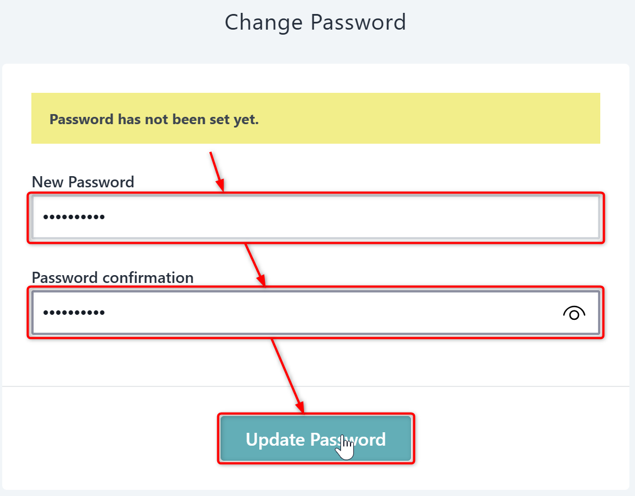Click the Change Password page heading
Viewport: 635px width, 496px height.
click(x=315, y=22)
